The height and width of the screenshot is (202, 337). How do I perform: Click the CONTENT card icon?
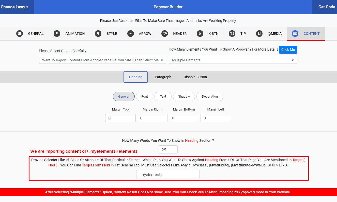(x=295, y=33)
